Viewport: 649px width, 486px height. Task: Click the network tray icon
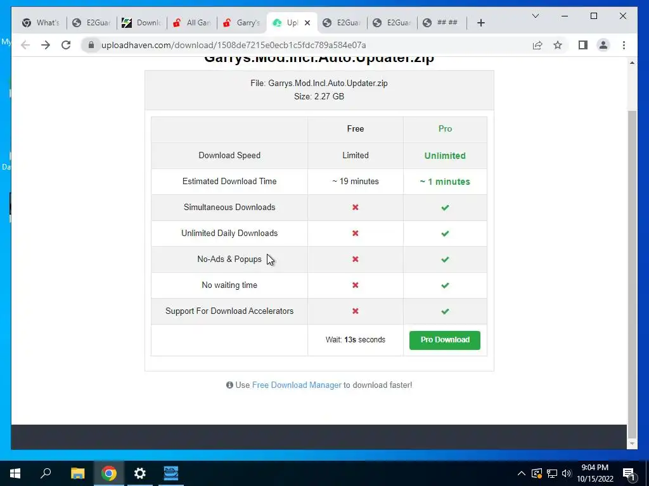click(552, 473)
